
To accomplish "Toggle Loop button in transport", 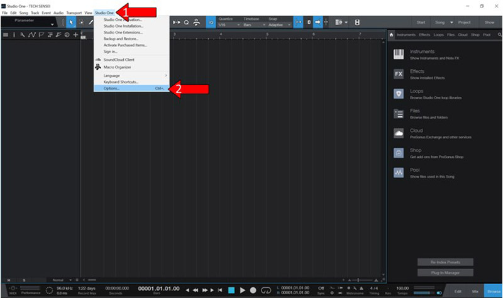I will 266,290.
